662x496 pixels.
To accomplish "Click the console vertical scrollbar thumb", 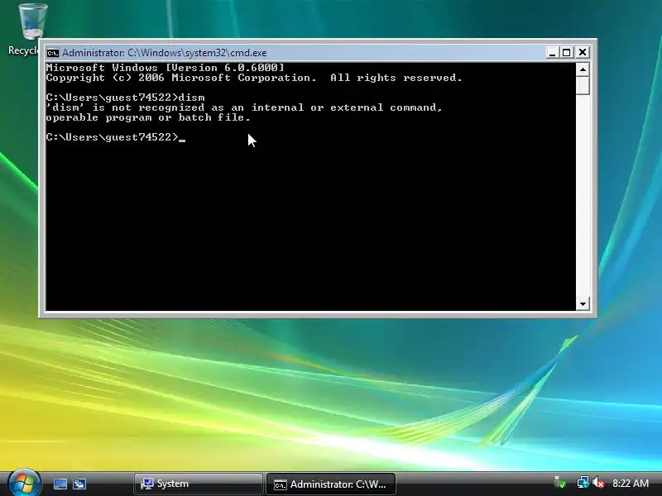I will 583,86.
